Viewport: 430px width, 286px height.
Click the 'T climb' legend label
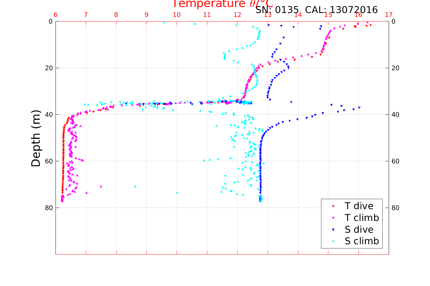pyautogui.click(x=362, y=218)
